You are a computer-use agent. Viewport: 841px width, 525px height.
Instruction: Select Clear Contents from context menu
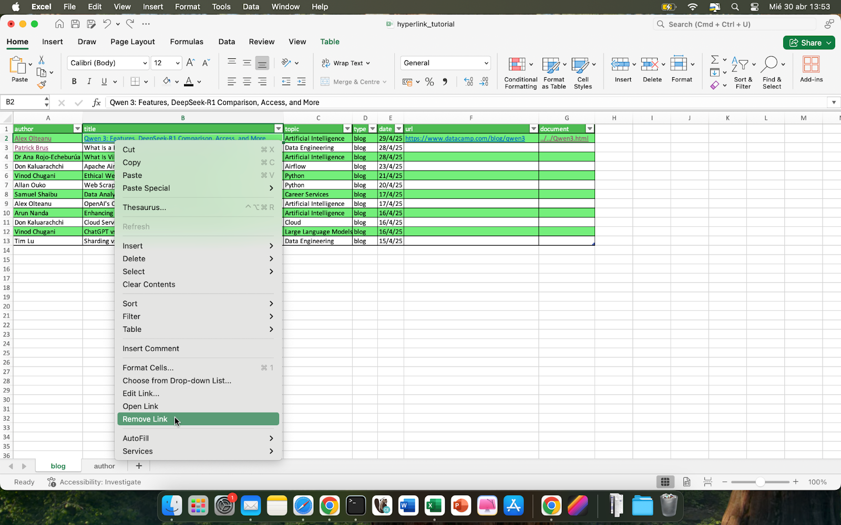point(198,284)
